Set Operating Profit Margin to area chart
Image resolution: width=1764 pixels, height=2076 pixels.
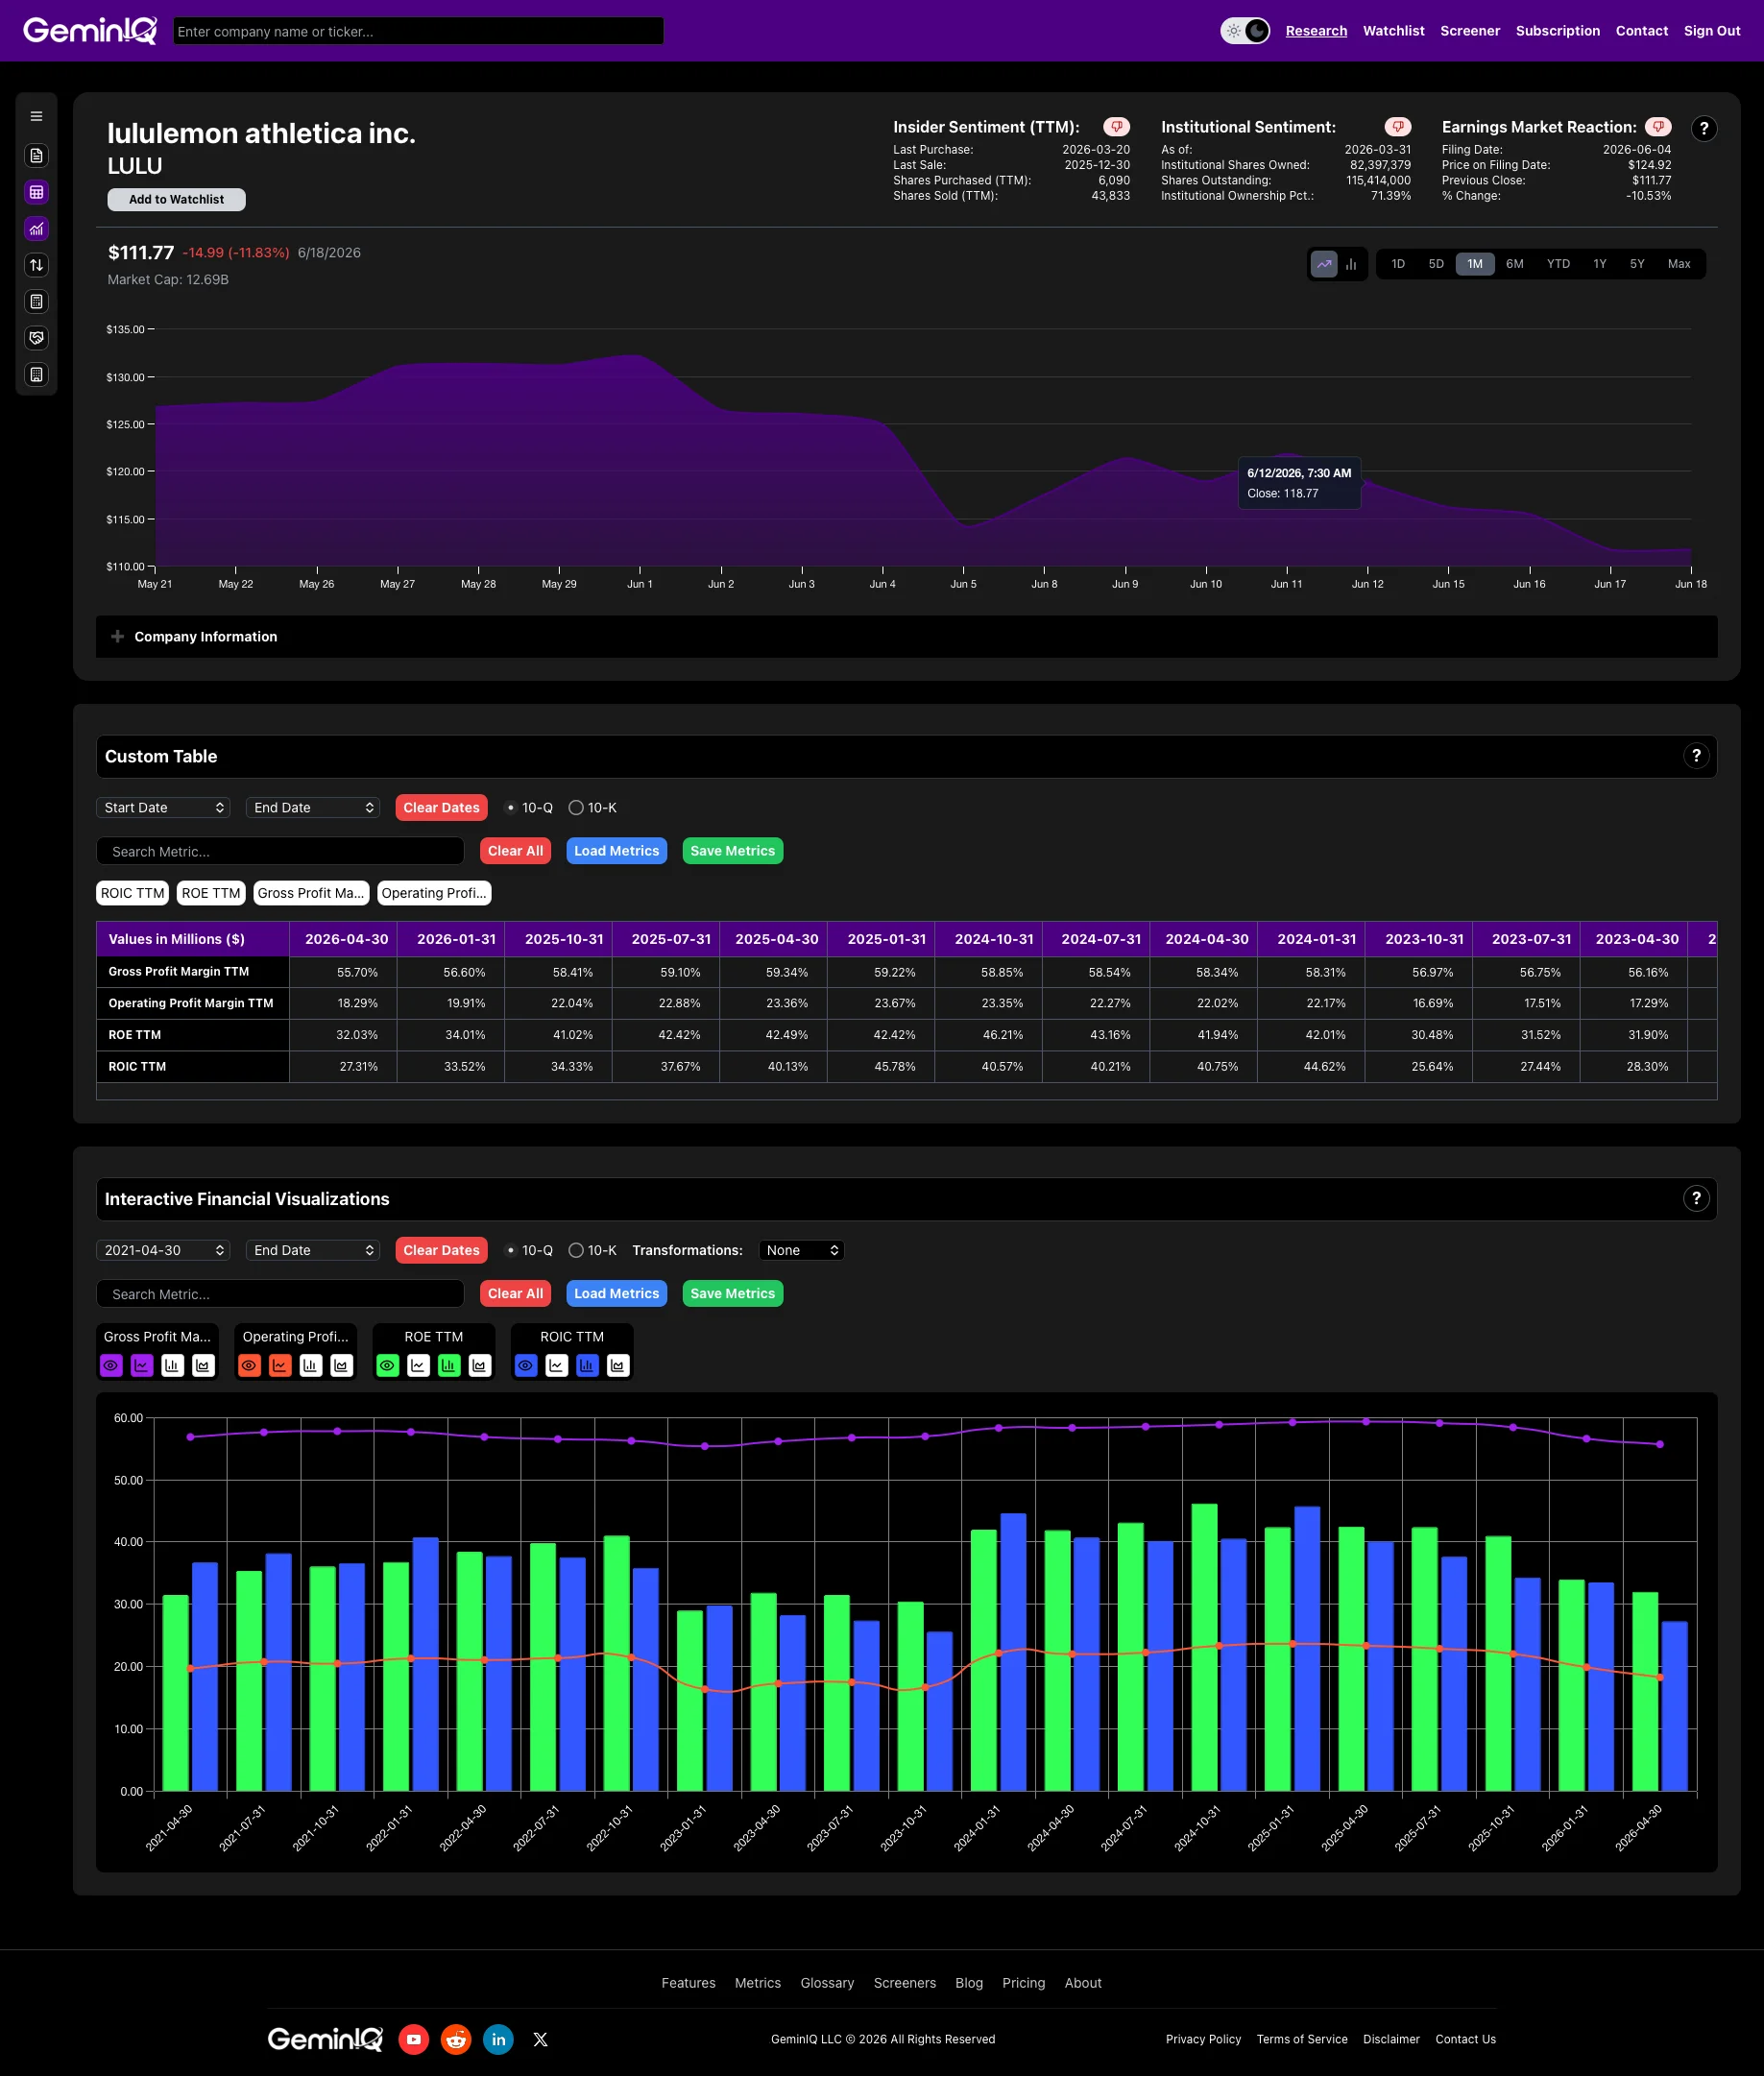(x=342, y=1365)
